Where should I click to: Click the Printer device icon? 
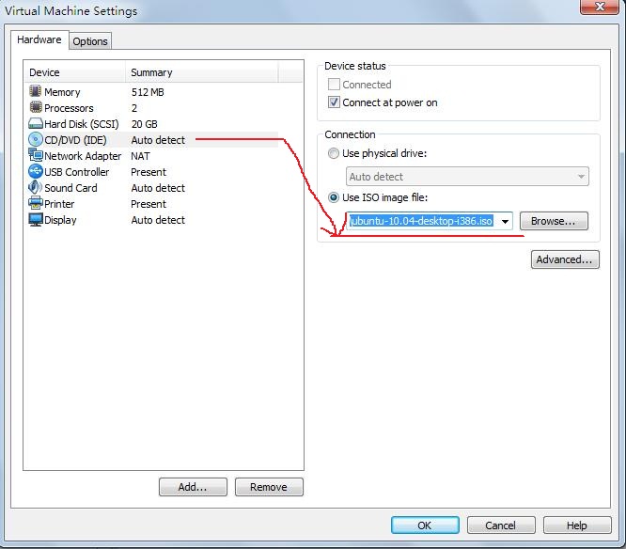36,203
